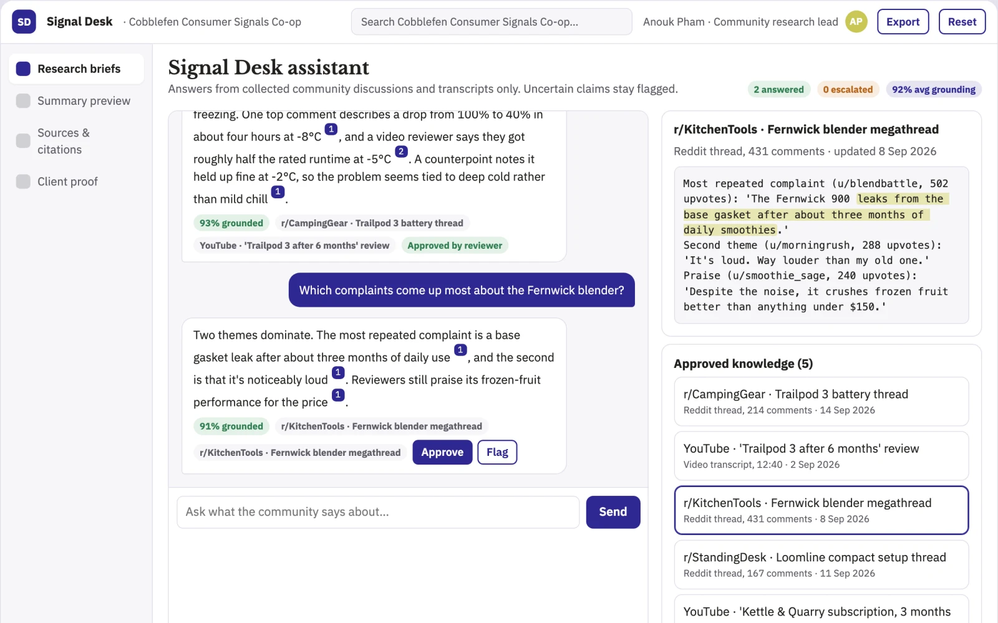Open Sources & citations section
998x623 pixels.
[x=76, y=141]
